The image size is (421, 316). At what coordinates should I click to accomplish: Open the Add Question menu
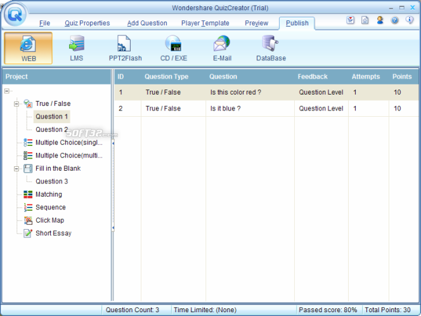pyautogui.click(x=147, y=23)
